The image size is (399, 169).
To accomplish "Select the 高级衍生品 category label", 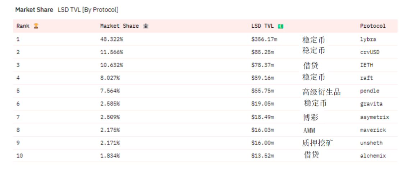I will point(321,92).
